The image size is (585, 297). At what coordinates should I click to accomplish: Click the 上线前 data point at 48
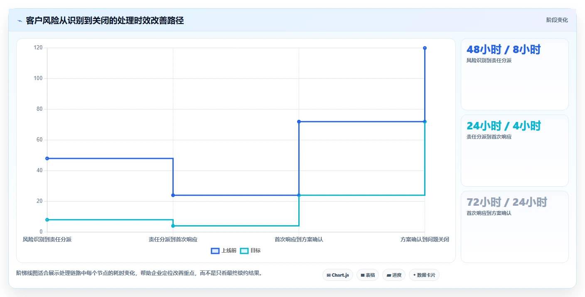47,158
